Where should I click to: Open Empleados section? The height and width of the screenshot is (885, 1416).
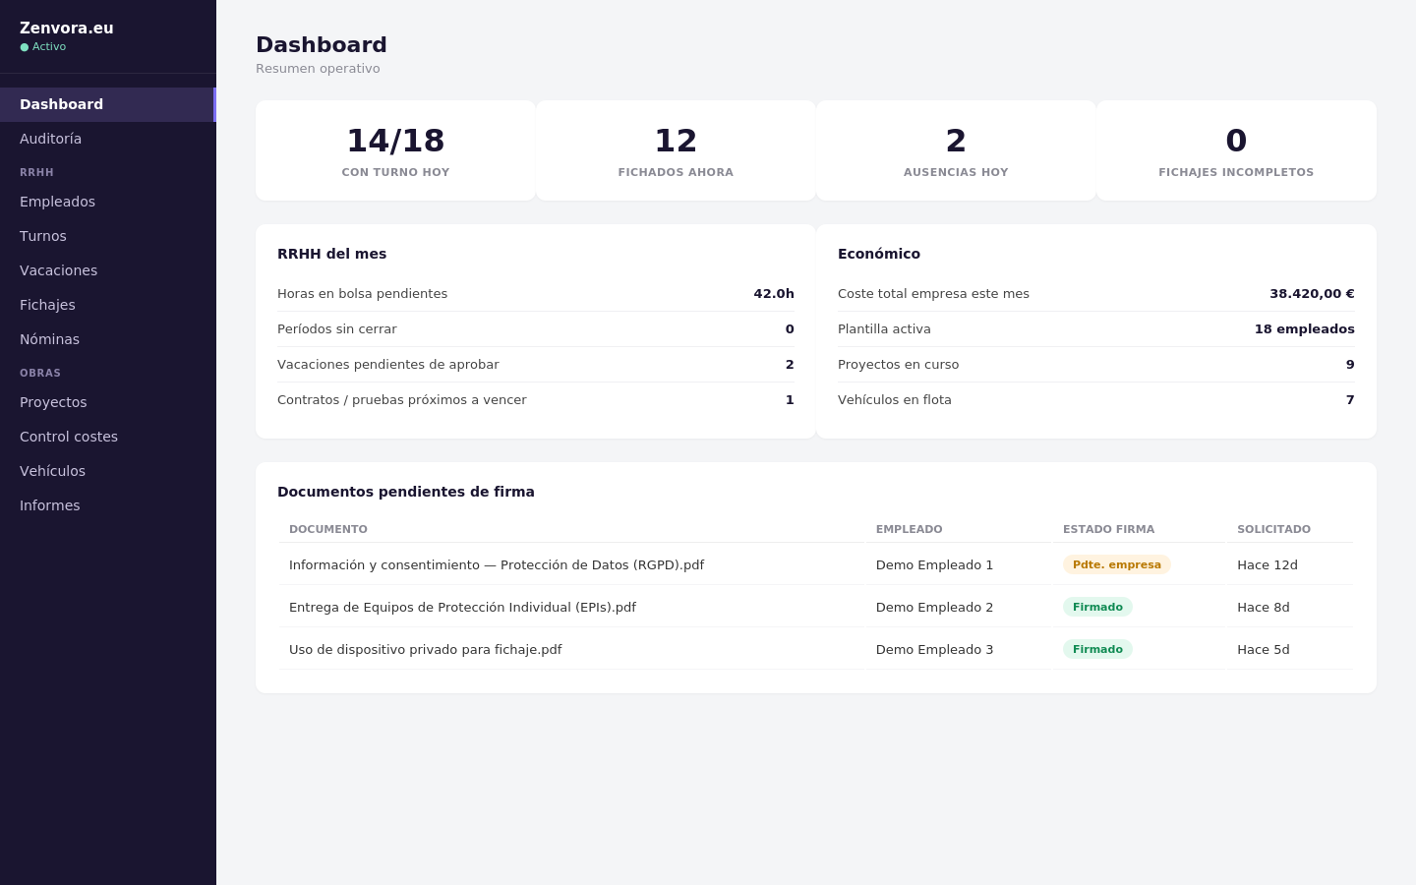107,202
